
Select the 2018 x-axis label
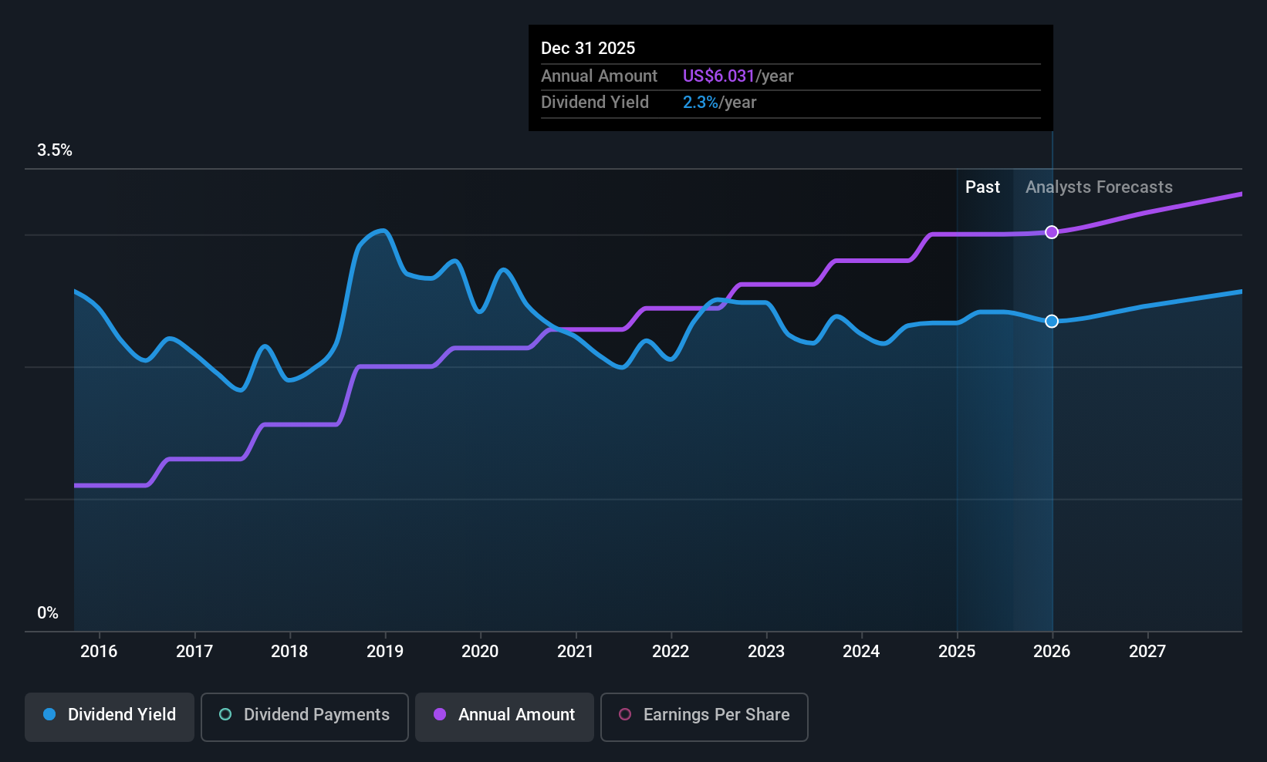289,651
